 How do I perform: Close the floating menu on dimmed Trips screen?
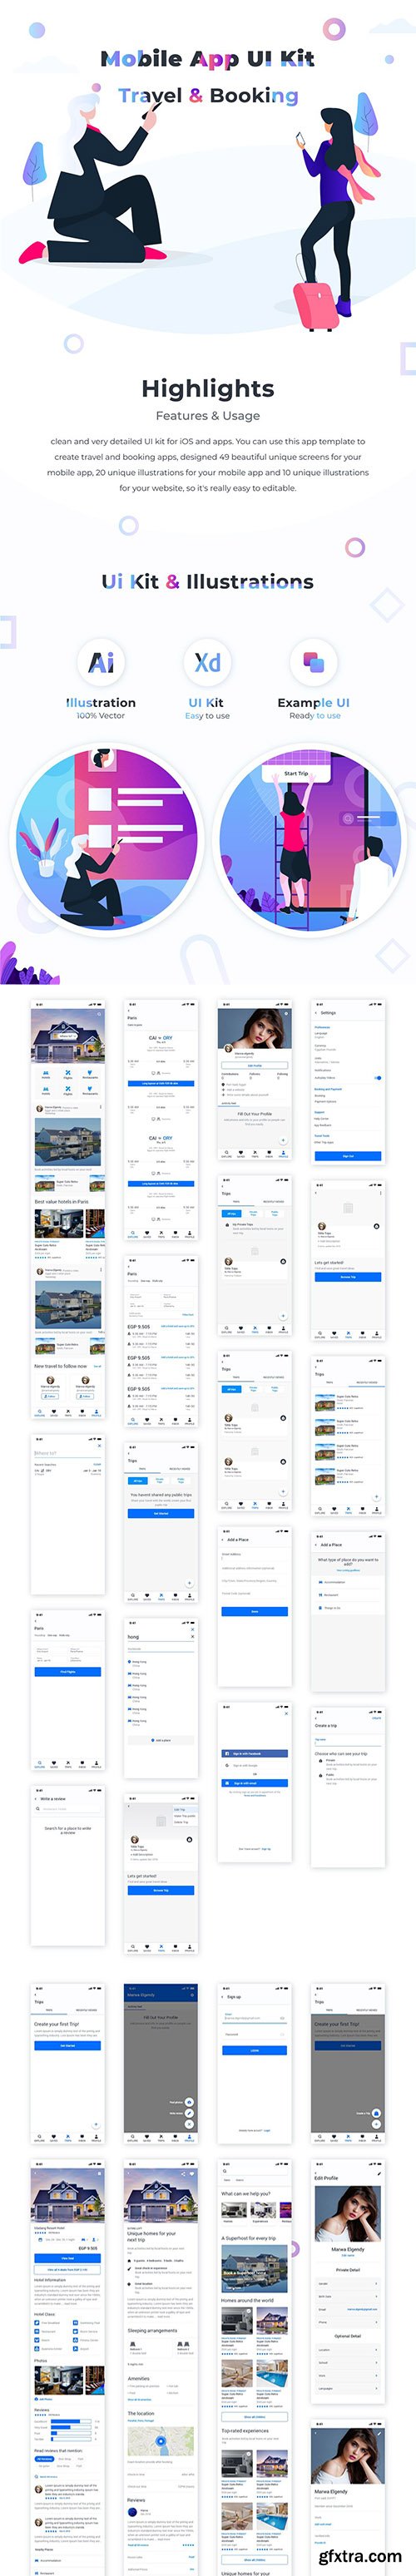[x=375, y=2124]
